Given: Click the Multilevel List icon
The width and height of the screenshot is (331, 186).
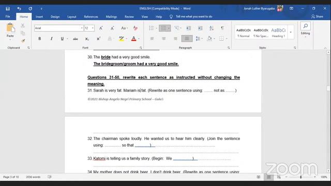Looking at the screenshot, I should pos(177,28).
